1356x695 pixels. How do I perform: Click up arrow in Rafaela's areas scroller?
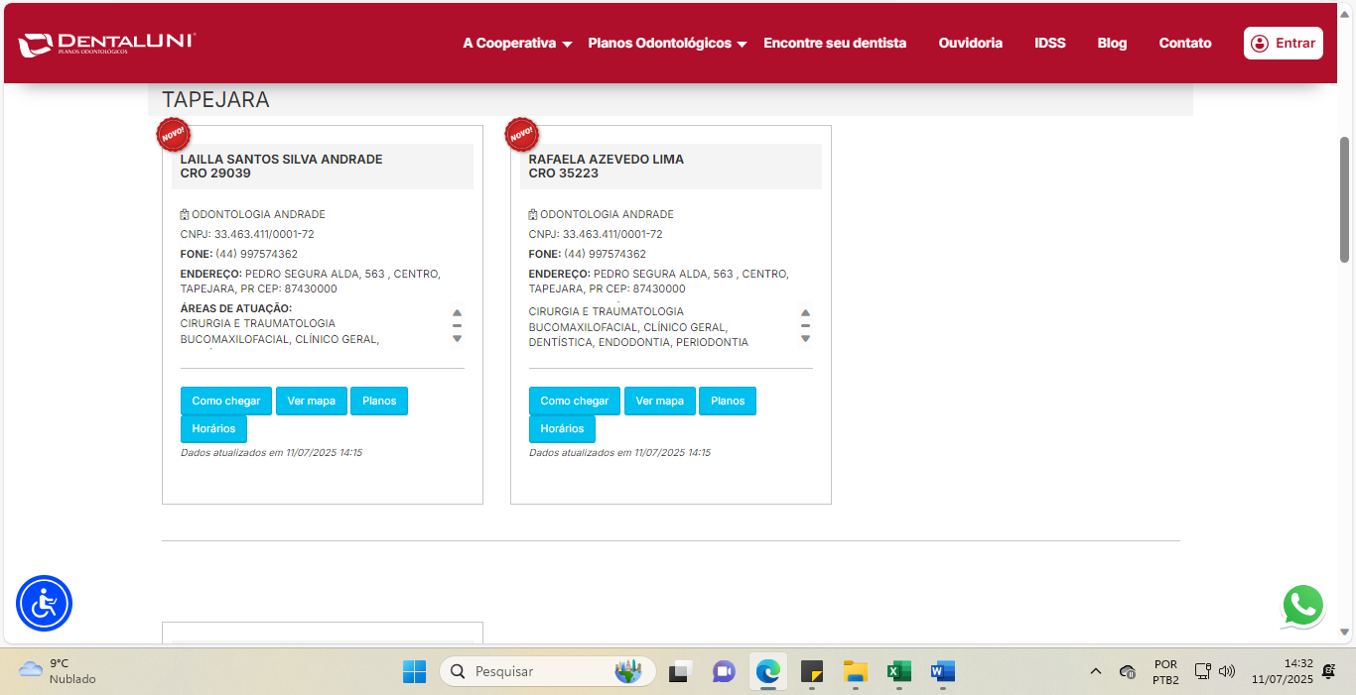coord(805,312)
